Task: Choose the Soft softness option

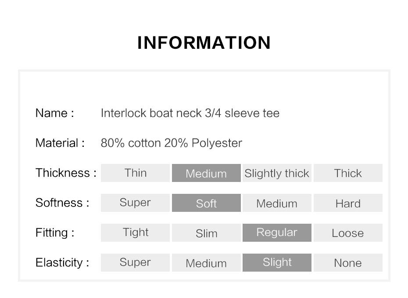Action: click(206, 203)
